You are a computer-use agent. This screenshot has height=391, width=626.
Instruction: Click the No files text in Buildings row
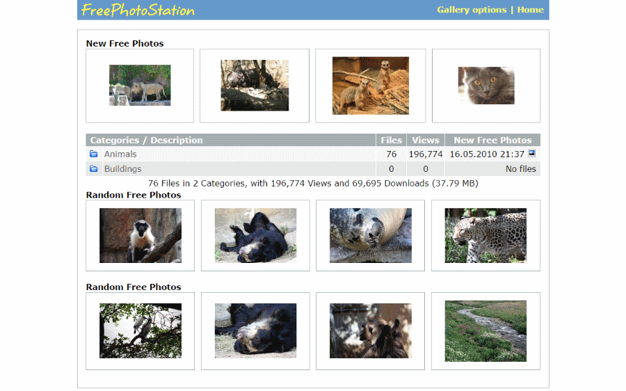520,169
